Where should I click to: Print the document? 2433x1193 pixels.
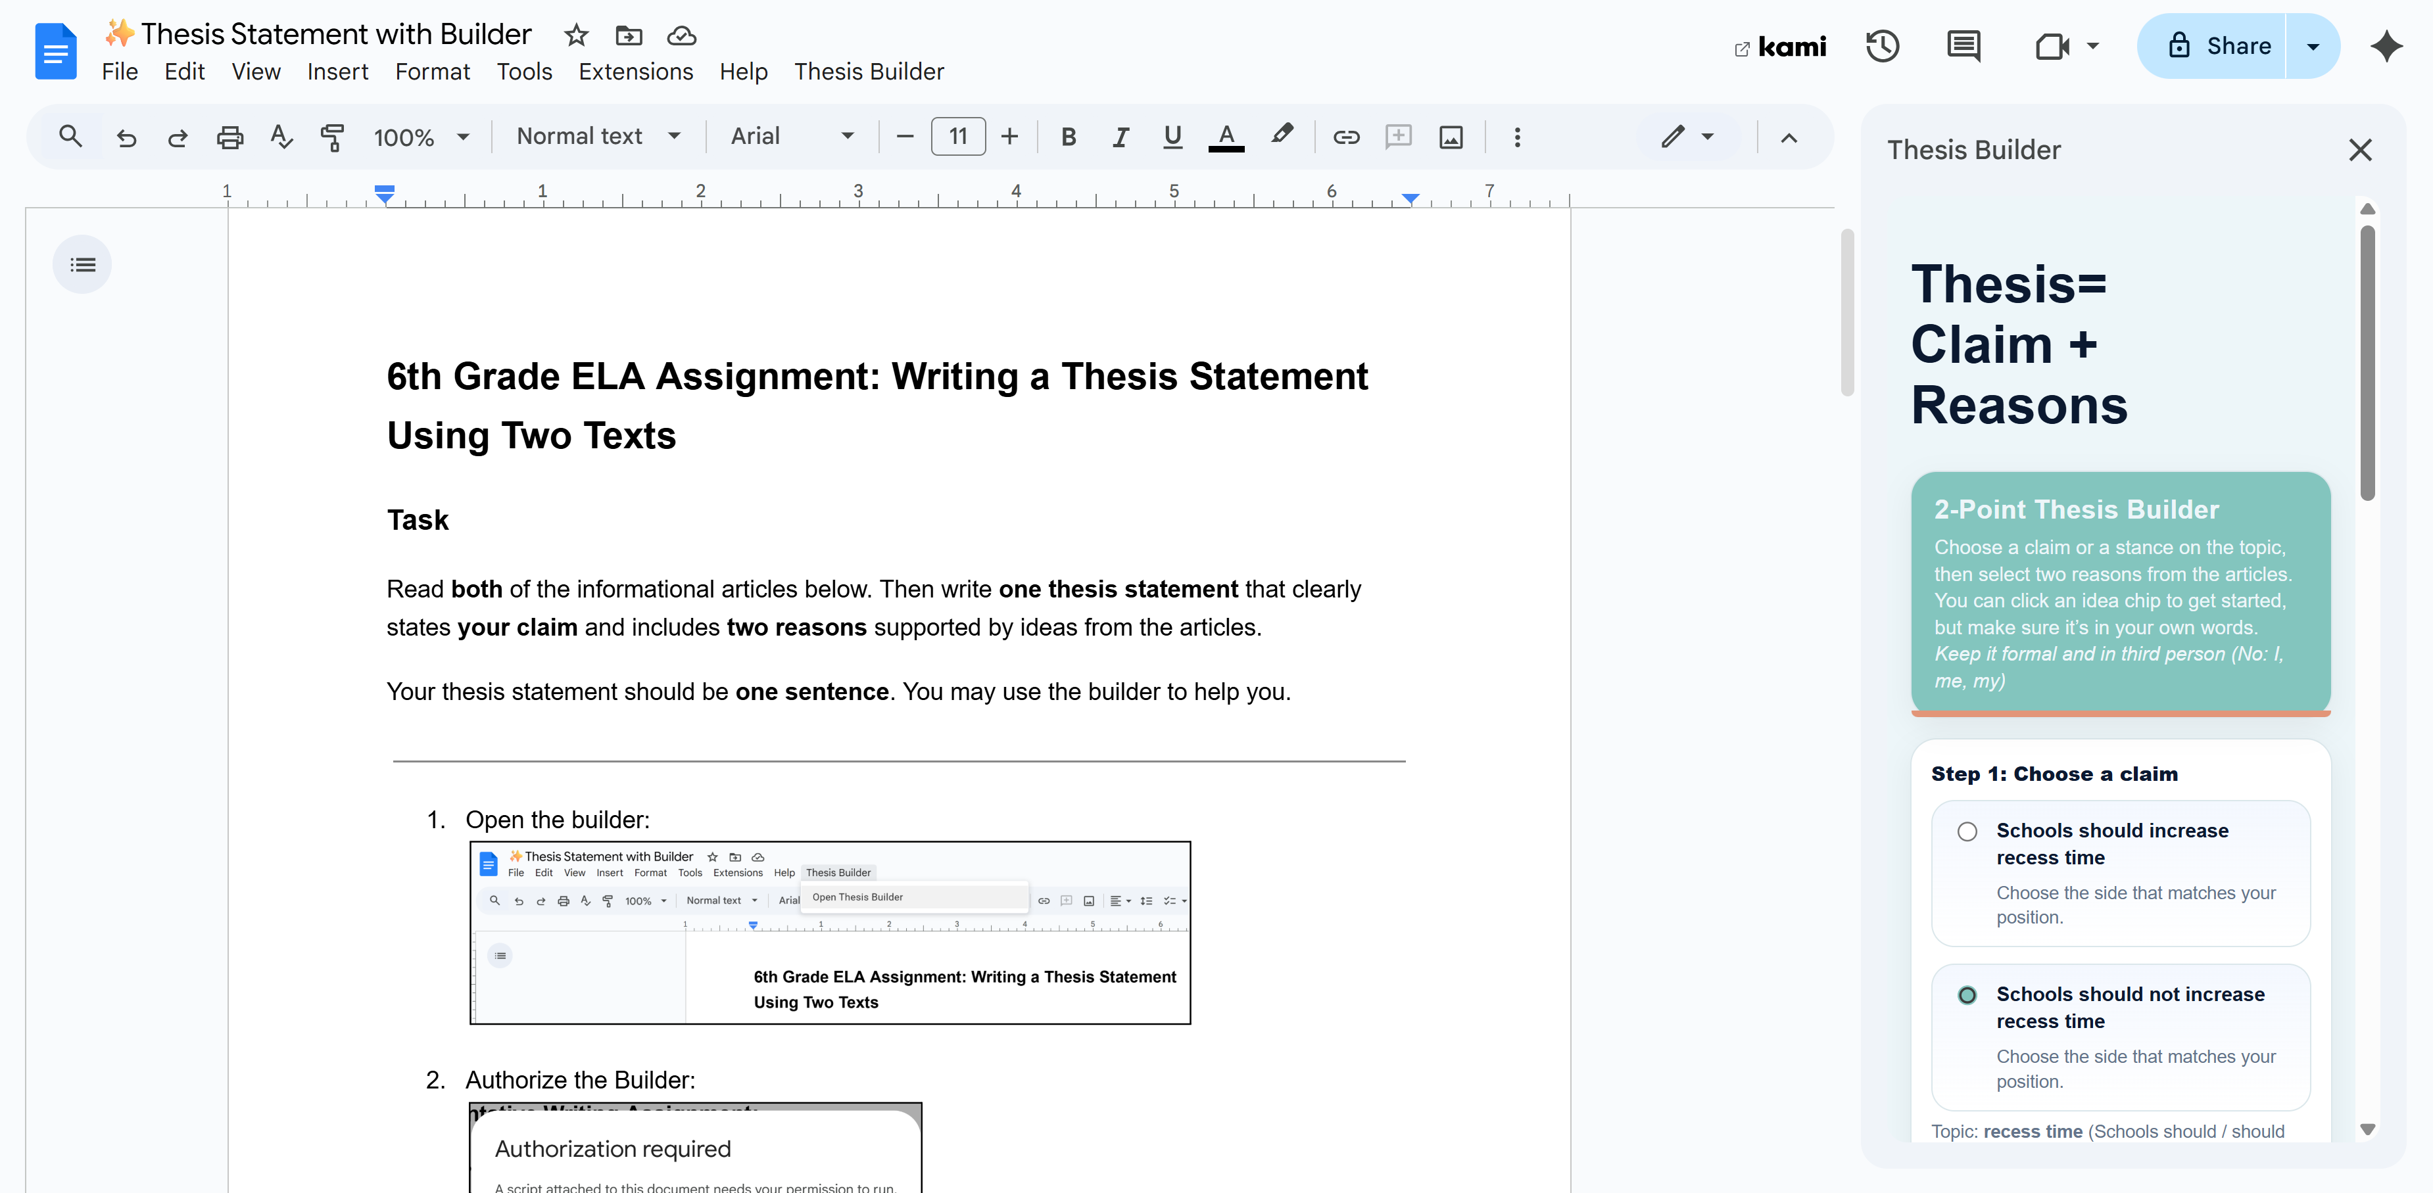[229, 137]
